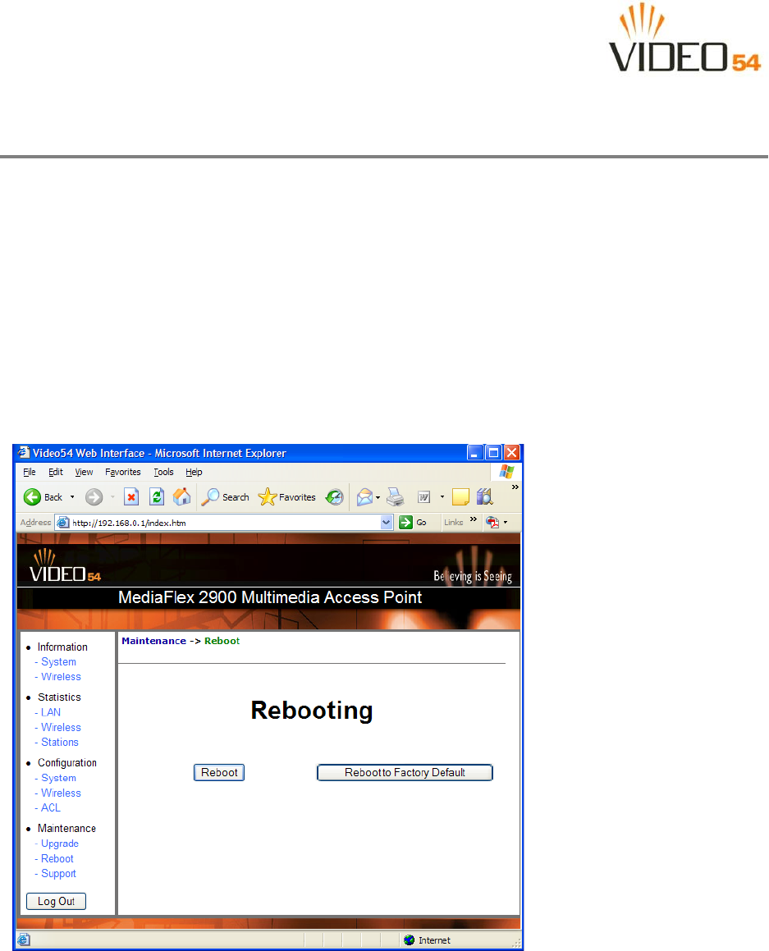Image resolution: width=769 pixels, height=951 pixels.
Task: Click the Links toolbar label
Action: pos(453,522)
